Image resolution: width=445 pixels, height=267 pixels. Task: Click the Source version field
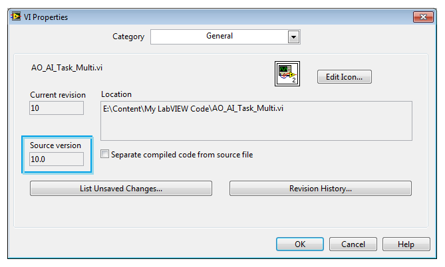tap(57, 159)
